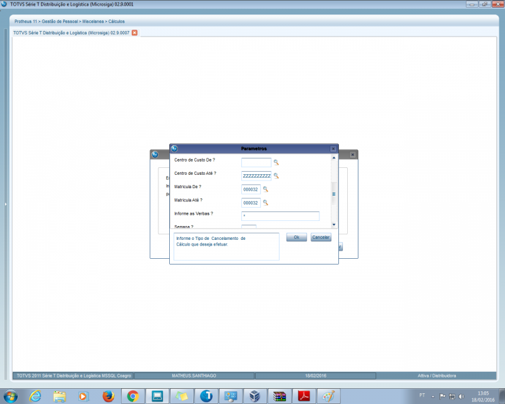The image size is (505, 404).
Task: Expand the left side panel arrow
Action: click(6, 204)
